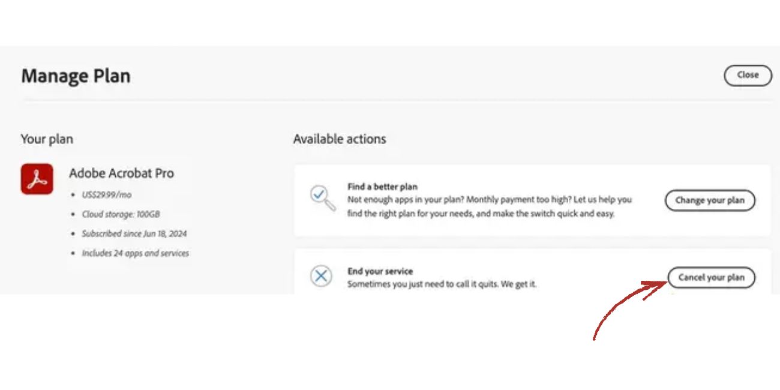Click the End your service title
The width and height of the screenshot is (780, 390).
point(380,271)
